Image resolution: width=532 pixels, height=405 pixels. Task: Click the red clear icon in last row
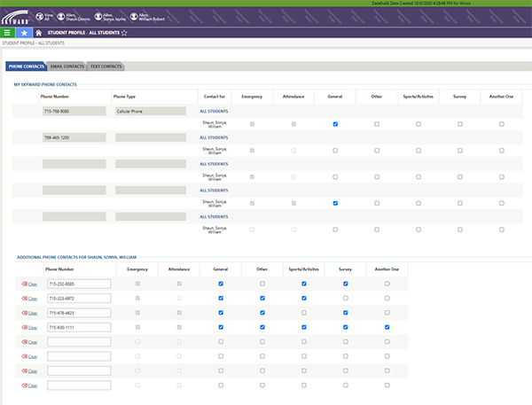(25, 386)
